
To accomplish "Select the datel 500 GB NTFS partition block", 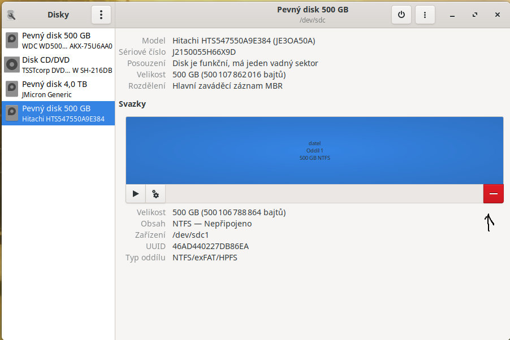I will (x=314, y=150).
